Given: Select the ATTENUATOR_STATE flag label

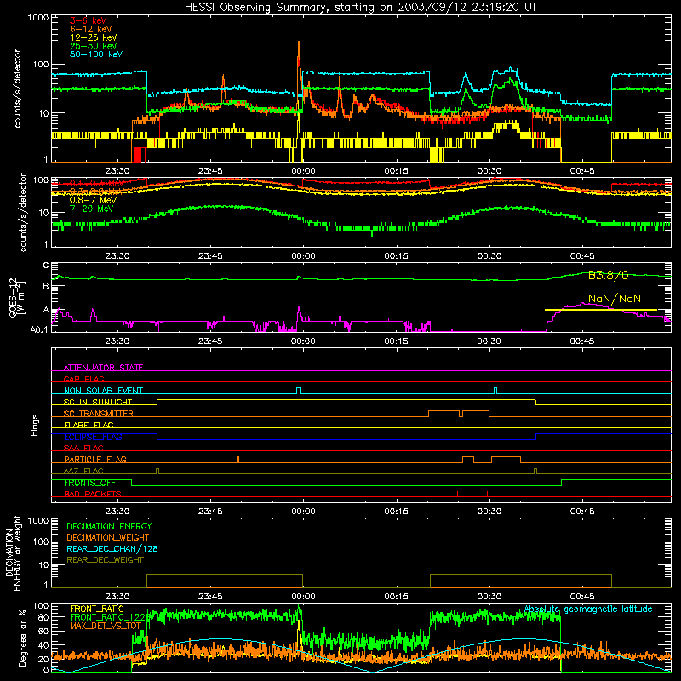Looking at the screenshot, I should point(103,368).
